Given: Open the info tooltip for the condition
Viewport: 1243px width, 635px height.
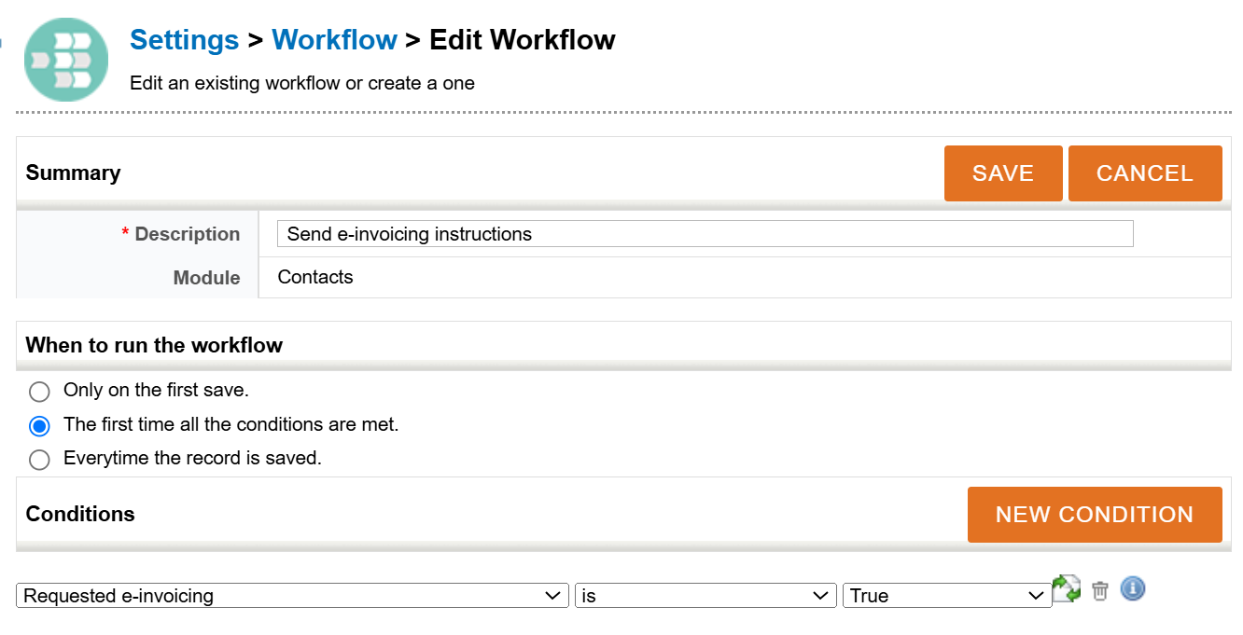Looking at the screenshot, I should click(x=1132, y=589).
